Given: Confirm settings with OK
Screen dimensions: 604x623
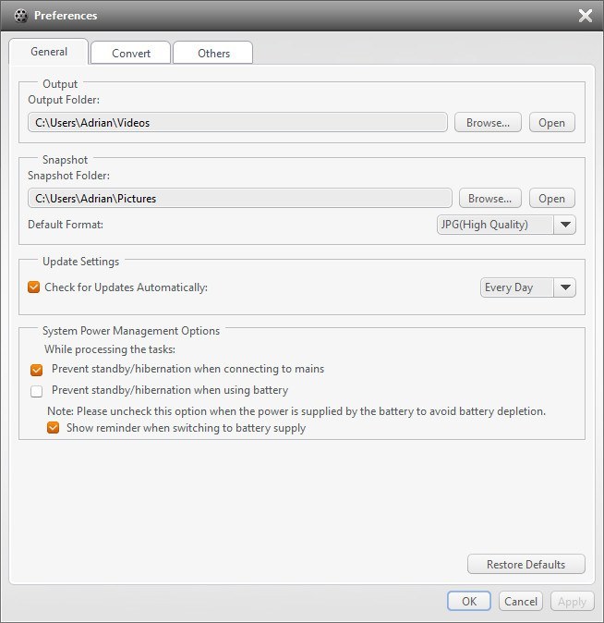Looking at the screenshot, I should pos(469,601).
